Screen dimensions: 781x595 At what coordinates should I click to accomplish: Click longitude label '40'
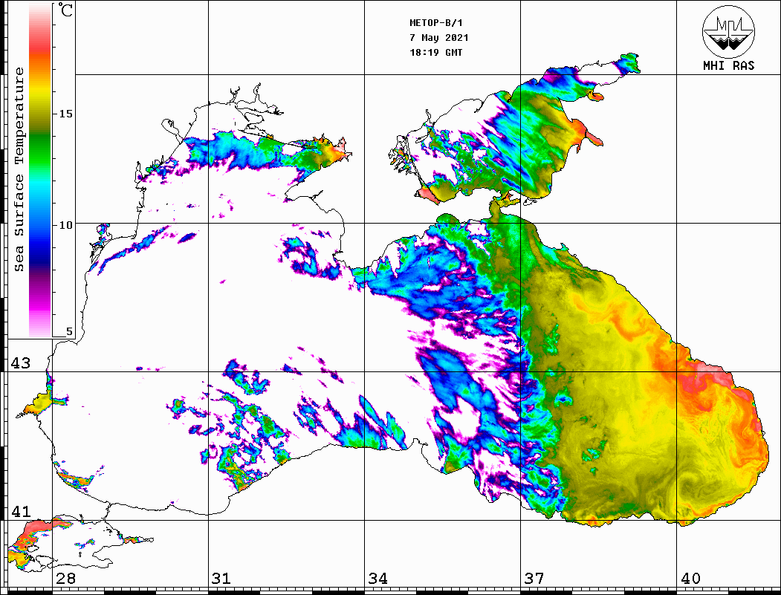(690, 579)
